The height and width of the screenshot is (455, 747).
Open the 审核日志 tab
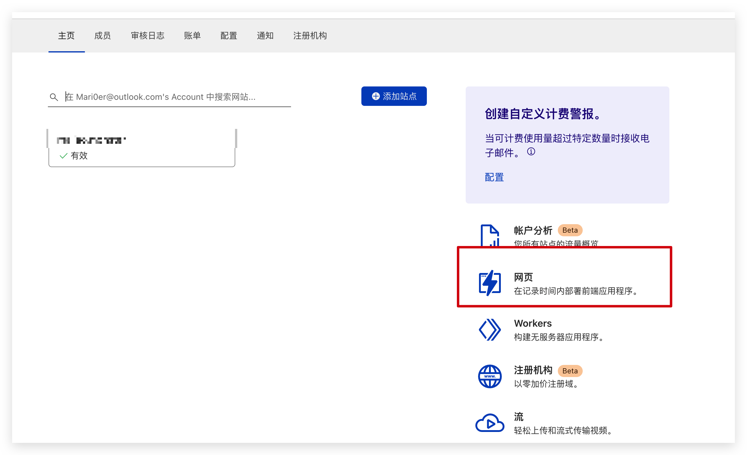coord(148,36)
